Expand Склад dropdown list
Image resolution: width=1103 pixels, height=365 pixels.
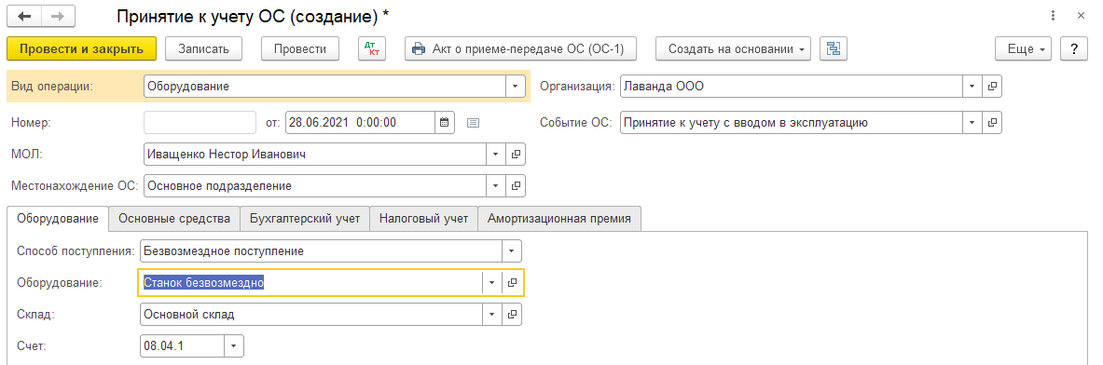point(492,315)
